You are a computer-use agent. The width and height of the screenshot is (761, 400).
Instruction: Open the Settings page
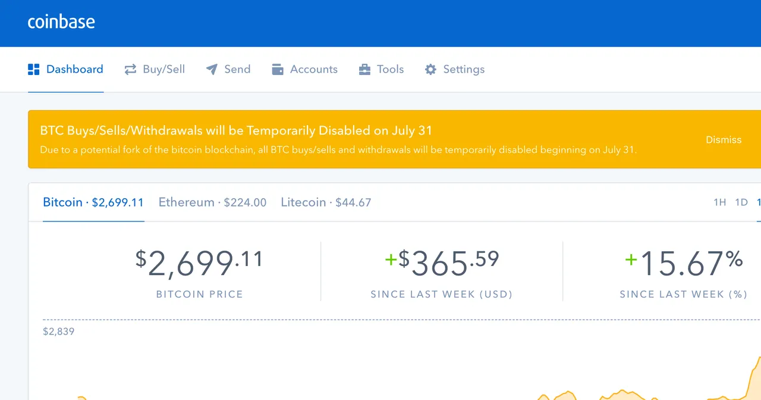coord(455,70)
